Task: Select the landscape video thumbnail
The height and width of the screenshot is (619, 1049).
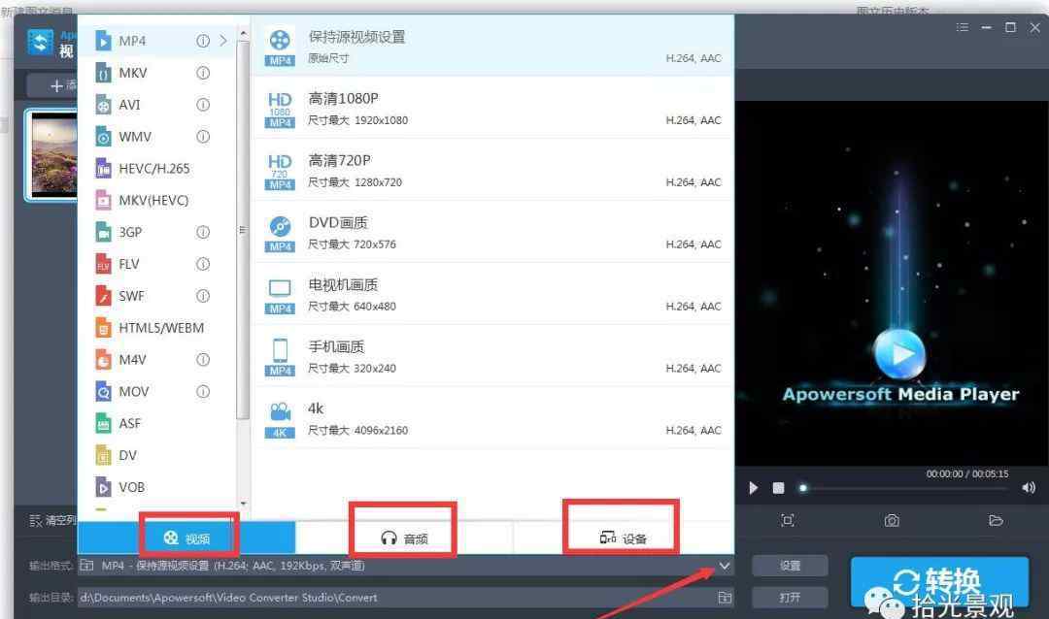Action: (52, 155)
